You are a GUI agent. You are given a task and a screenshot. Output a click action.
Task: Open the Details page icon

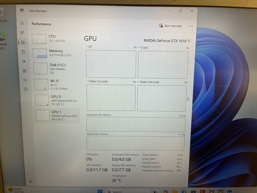click(x=25, y=80)
